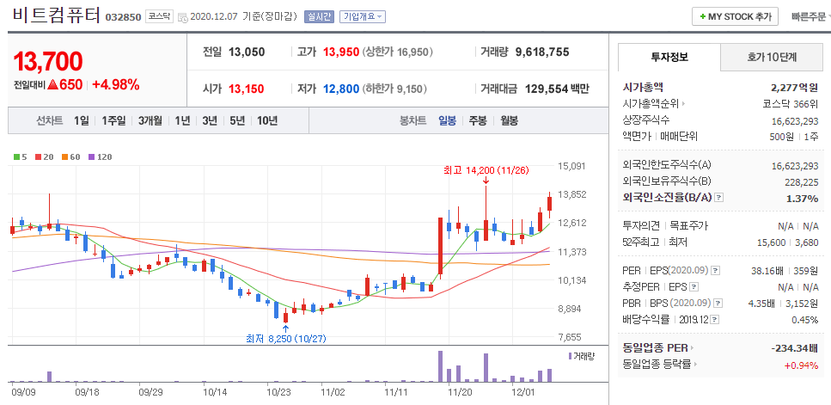The height and width of the screenshot is (405, 831).
Task: Click the 최저 8,250 (10/27) chart marker
Action: point(285,338)
